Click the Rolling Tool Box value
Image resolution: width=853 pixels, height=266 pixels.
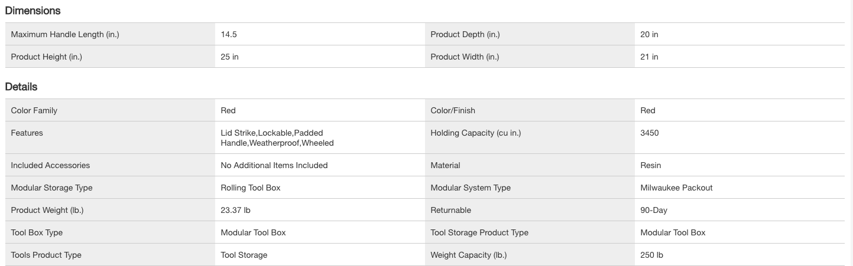(251, 188)
